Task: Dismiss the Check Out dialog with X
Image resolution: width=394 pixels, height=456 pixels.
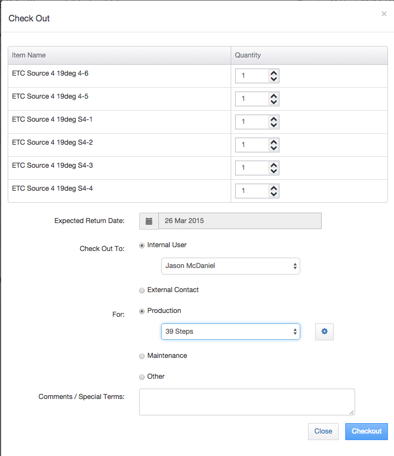Action: pos(384,14)
